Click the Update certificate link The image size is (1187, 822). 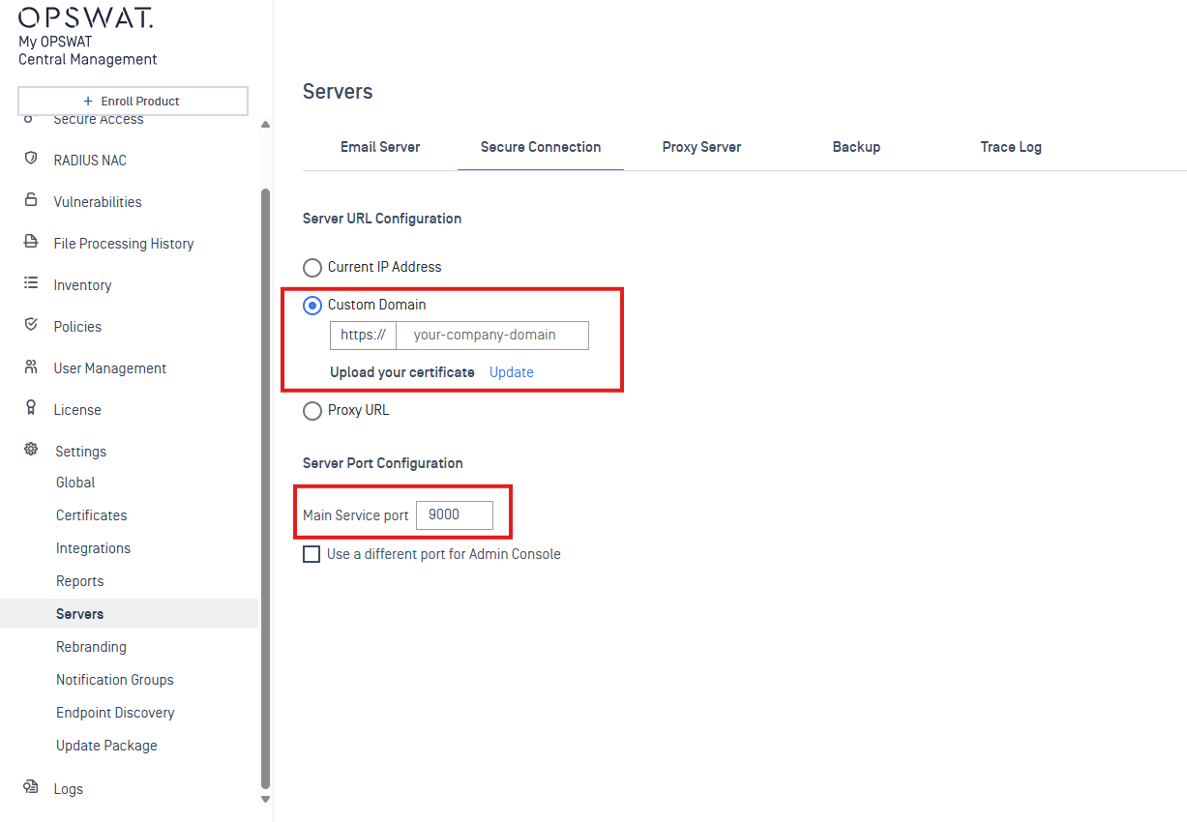pos(511,372)
